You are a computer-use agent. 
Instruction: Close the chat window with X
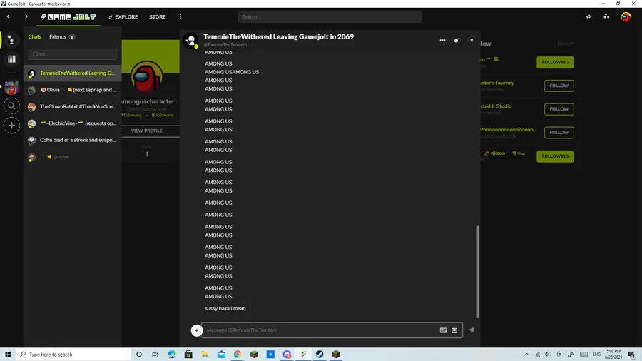[472, 40]
